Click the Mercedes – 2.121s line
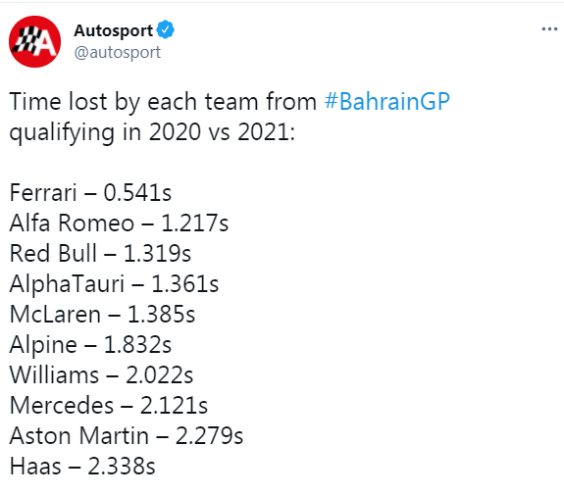Viewport: 564px width, 496px height. pyautogui.click(x=108, y=406)
